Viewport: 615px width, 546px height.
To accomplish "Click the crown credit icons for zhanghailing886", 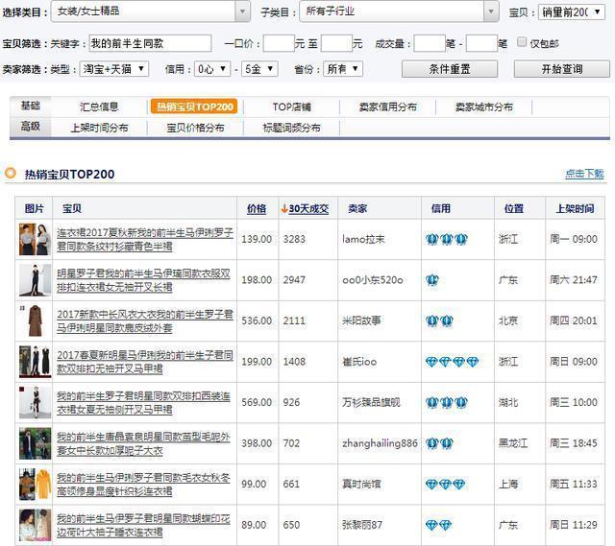I will pyautogui.click(x=439, y=443).
